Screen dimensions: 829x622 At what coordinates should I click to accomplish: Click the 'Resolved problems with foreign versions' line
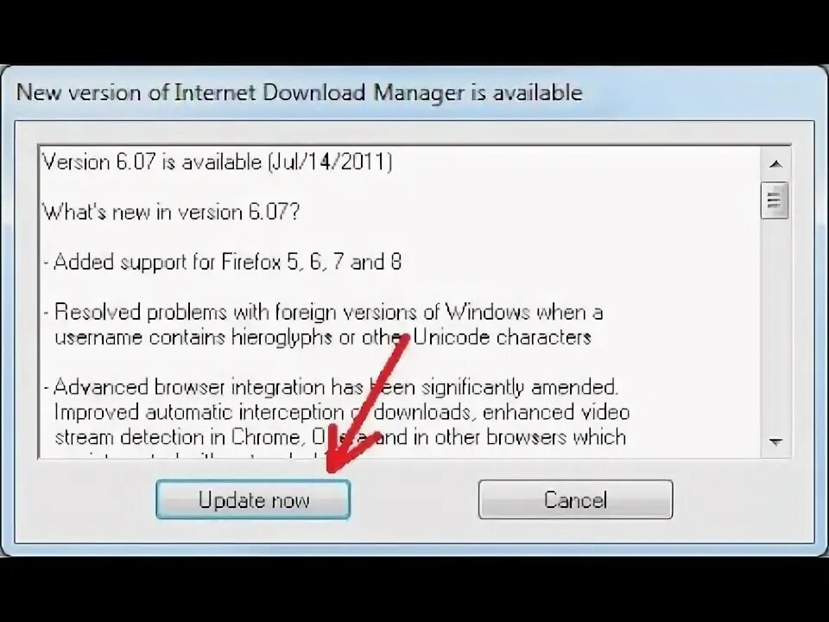(x=324, y=312)
